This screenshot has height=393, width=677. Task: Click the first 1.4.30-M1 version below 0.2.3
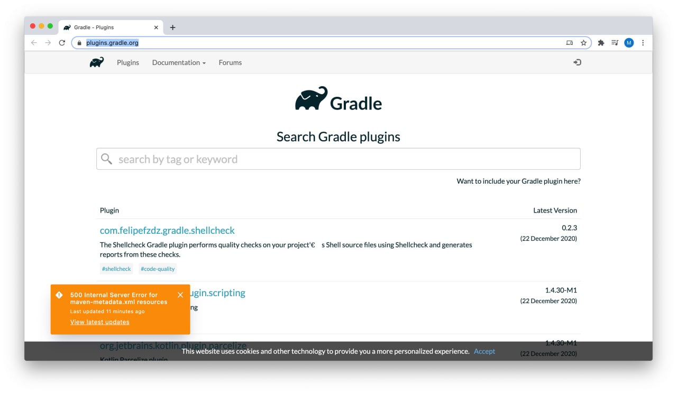pos(561,290)
